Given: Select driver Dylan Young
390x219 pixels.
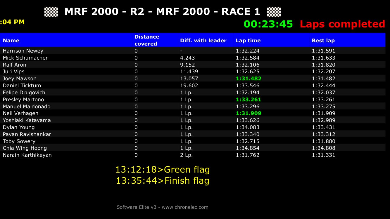Looking at the screenshot, I should 19,127.
